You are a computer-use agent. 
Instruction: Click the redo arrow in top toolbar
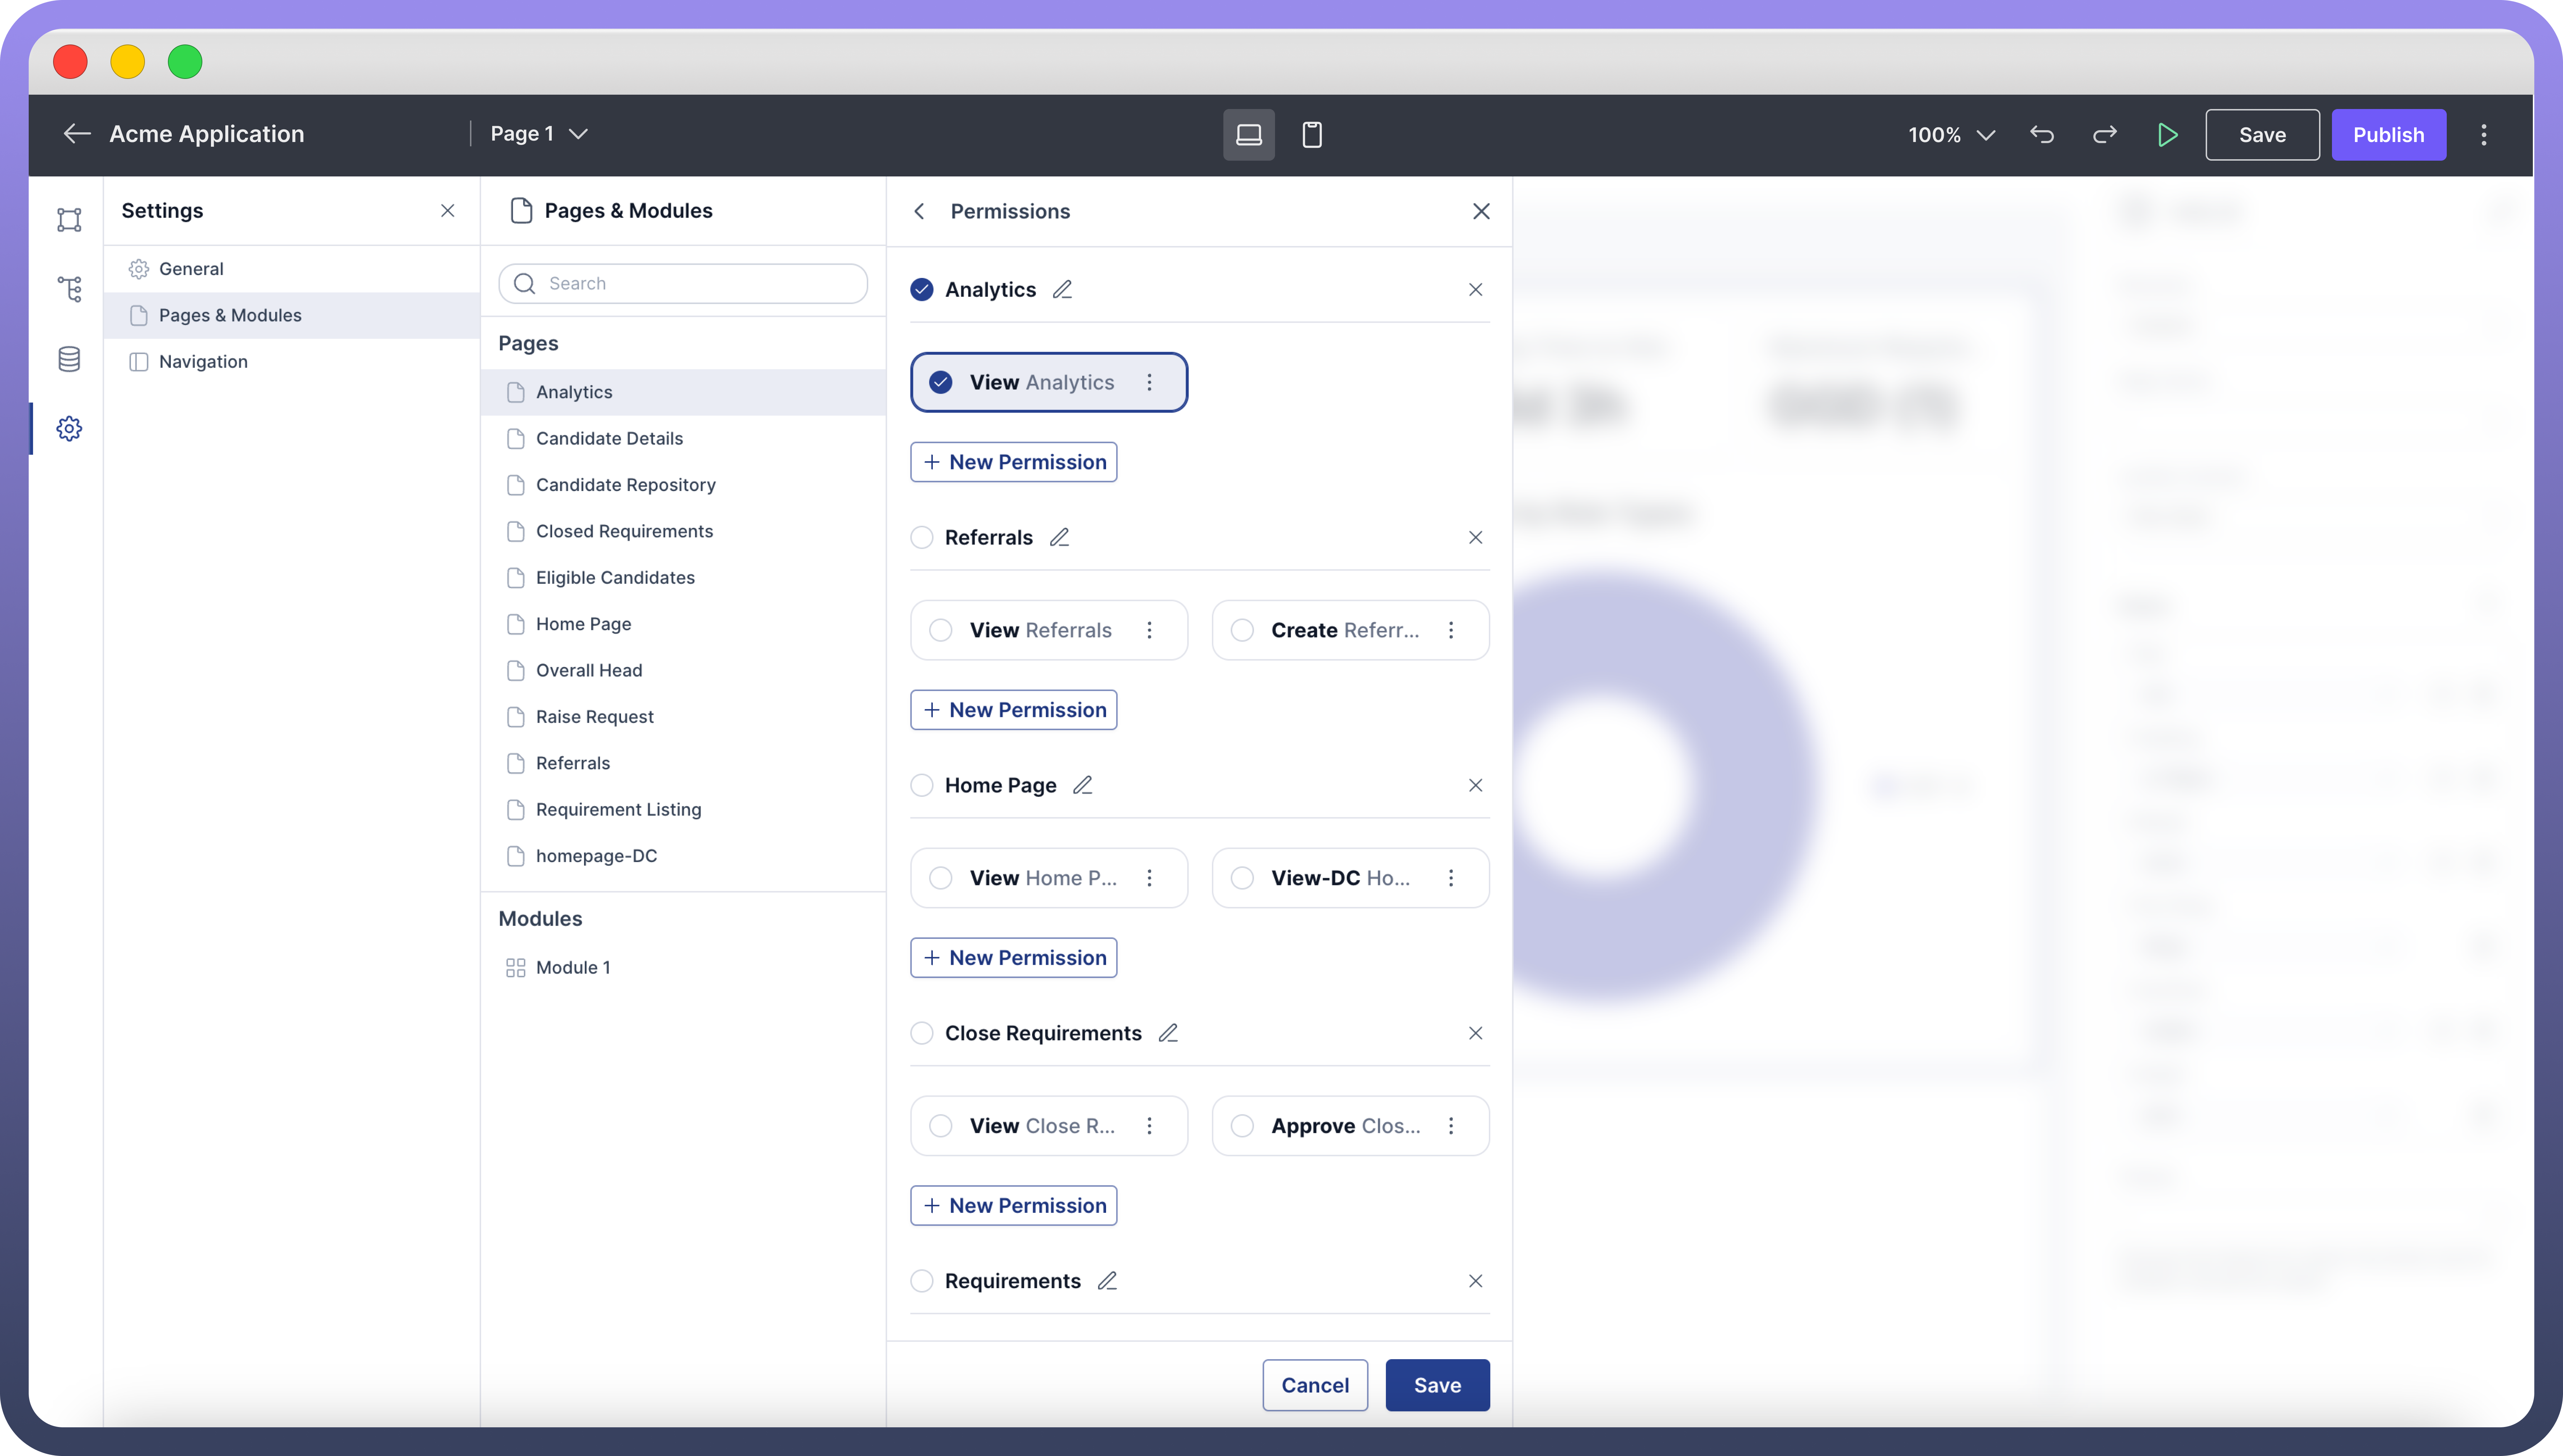click(2105, 134)
